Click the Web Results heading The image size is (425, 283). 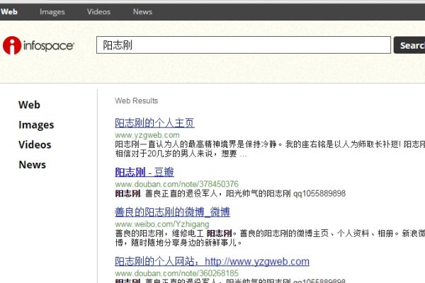(x=136, y=100)
